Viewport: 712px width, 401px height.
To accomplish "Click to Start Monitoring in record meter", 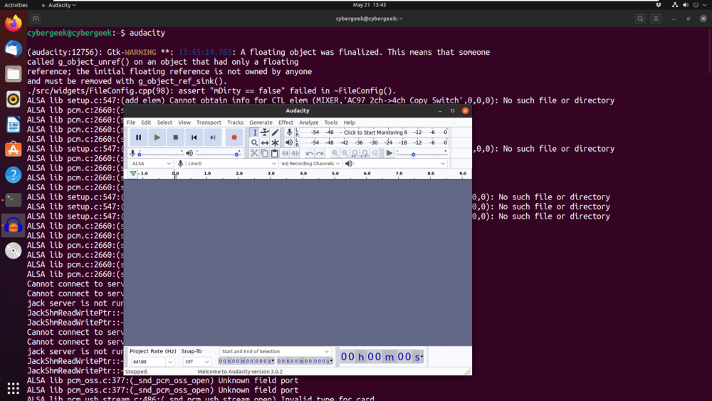I will tap(373, 132).
